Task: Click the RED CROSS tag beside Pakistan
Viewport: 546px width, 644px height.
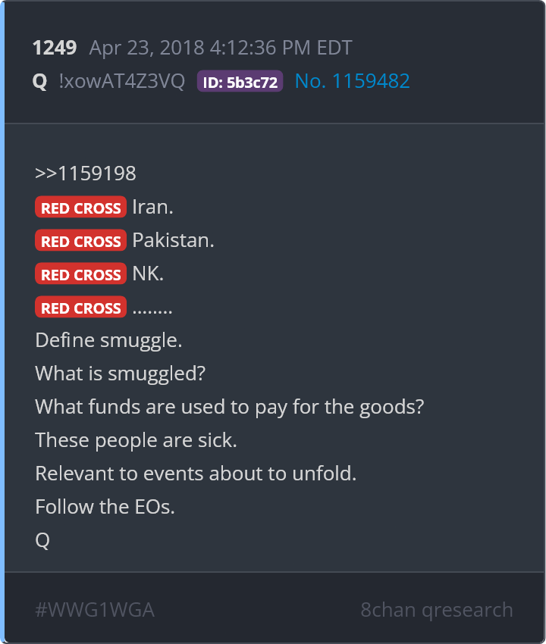Action: click(80, 240)
